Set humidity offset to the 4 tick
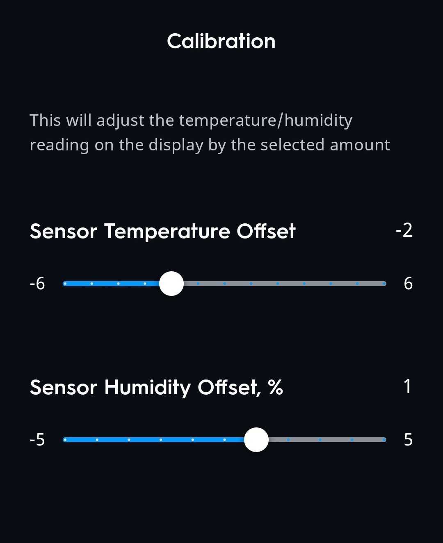Viewport: 443px width, 543px height. [x=352, y=440]
